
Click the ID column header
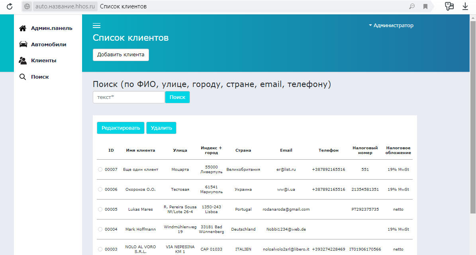111,150
